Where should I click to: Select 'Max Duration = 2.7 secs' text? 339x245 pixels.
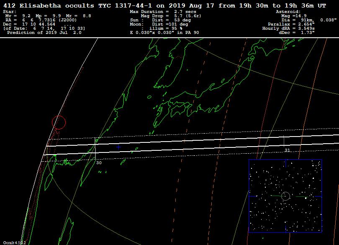tap(163, 12)
